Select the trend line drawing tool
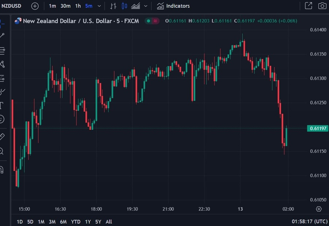 click(2, 35)
